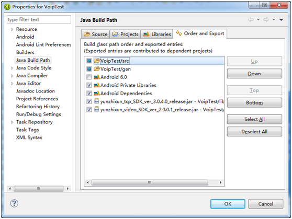Open the view menu dropdown arrow
292x219 pixels.
click(281, 20)
